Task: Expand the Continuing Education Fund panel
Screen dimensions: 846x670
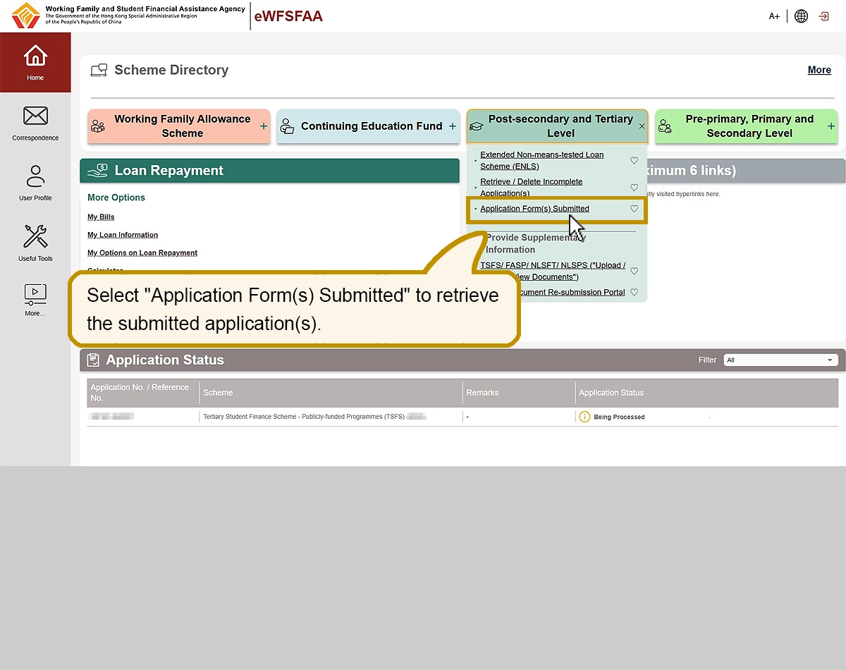Action: coord(453,126)
